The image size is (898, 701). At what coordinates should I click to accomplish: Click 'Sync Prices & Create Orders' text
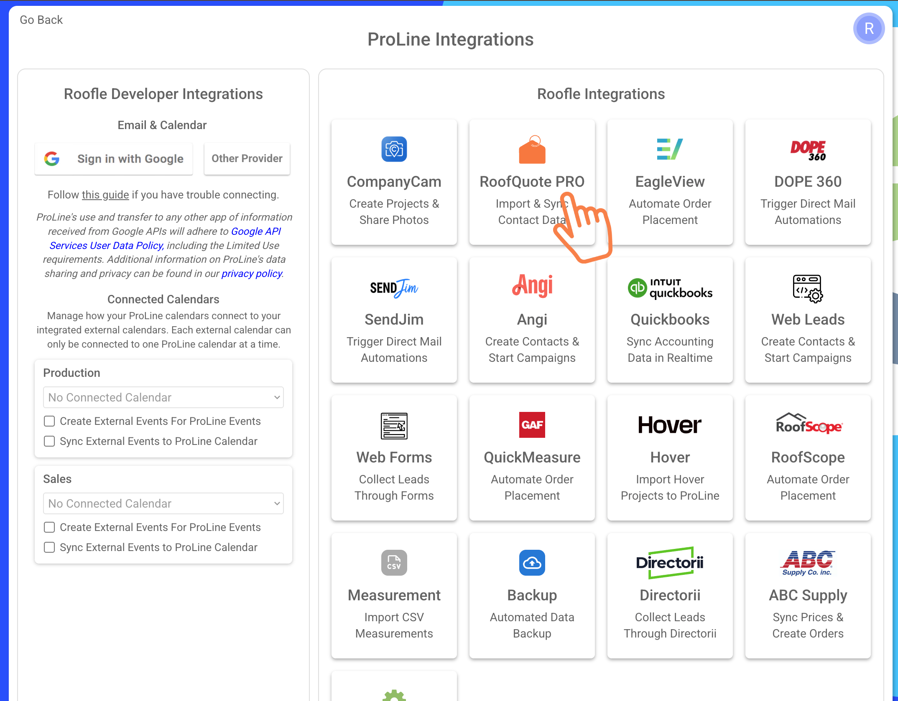pos(808,625)
